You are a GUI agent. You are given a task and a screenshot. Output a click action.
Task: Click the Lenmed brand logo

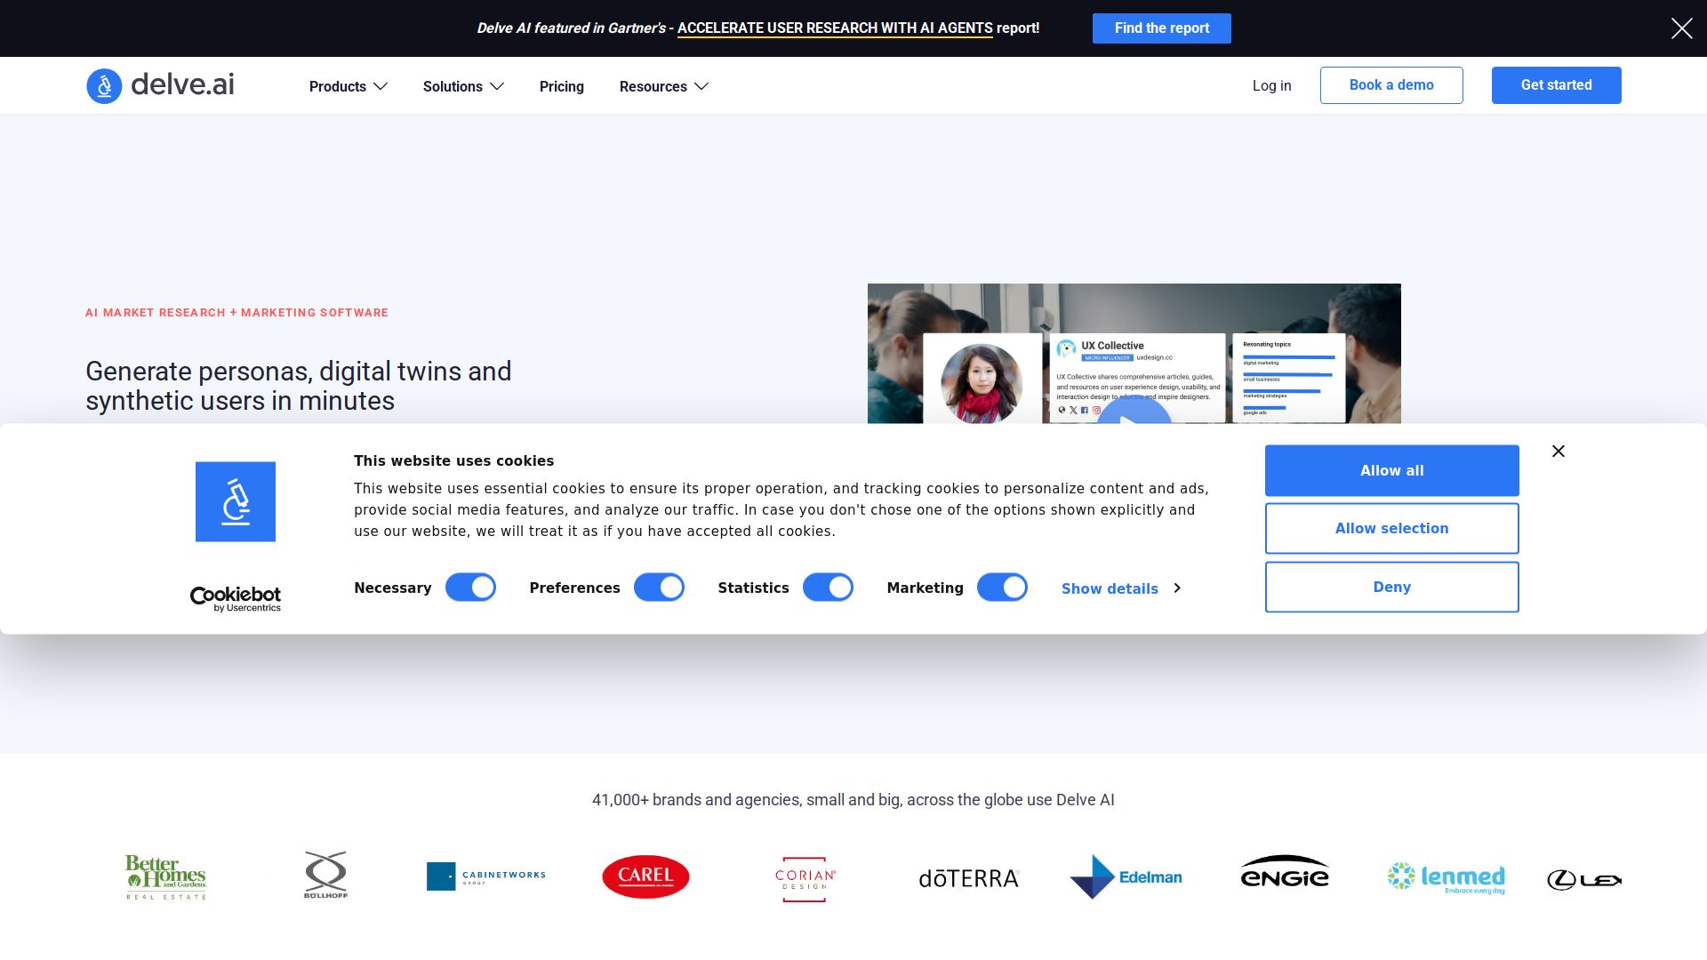coord(1447,877)
